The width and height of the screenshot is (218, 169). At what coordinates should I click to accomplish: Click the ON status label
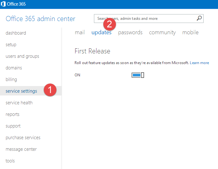tap(77, 75)
